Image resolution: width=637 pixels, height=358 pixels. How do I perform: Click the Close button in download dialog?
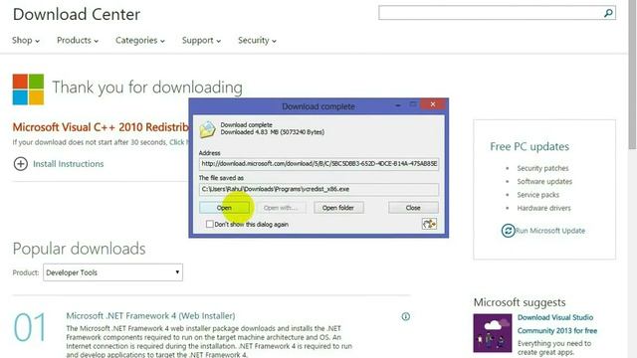[413, 208]
